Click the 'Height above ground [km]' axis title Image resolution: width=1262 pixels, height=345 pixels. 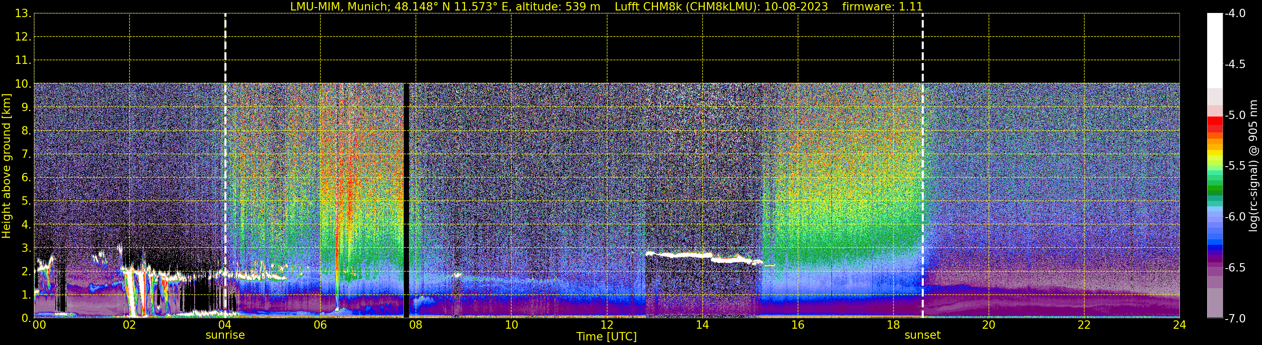[6, 166]
